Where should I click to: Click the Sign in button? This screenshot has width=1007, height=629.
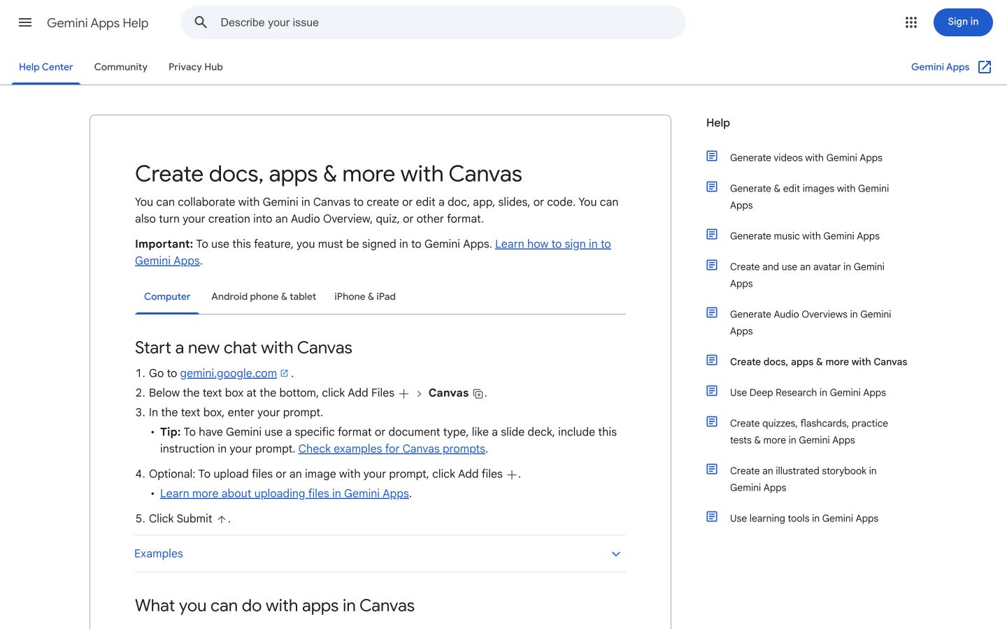click(x=963, y=22)
